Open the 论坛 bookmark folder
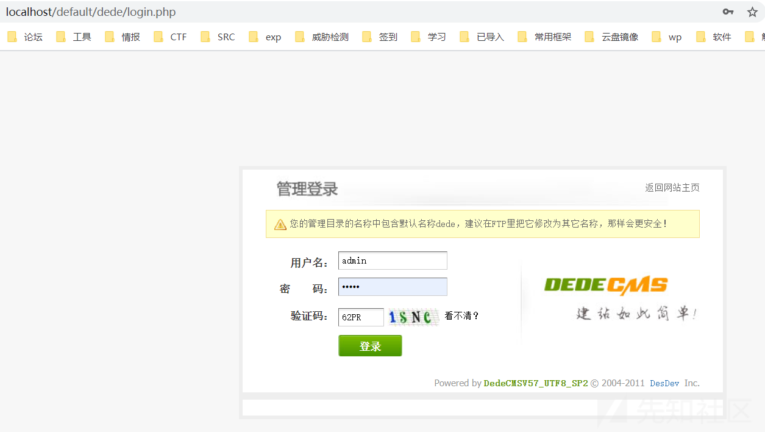 point(25,37)
